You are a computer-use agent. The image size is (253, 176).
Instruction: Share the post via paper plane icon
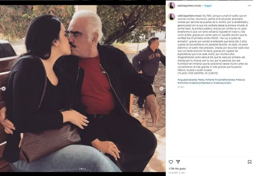pos(178,162)
